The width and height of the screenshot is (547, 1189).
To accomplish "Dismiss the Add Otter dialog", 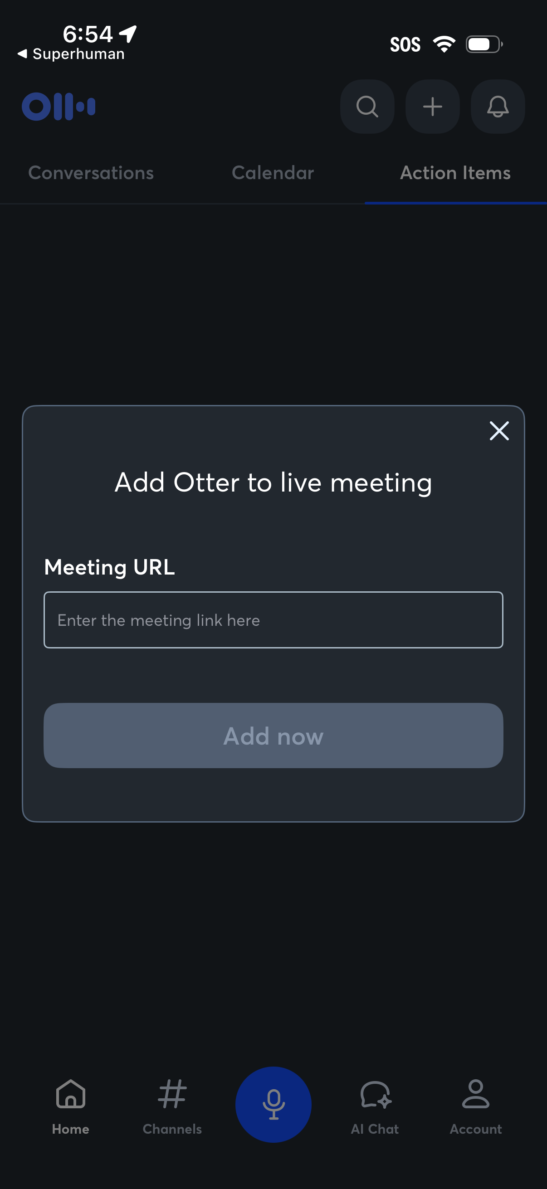I will point(499,431).
